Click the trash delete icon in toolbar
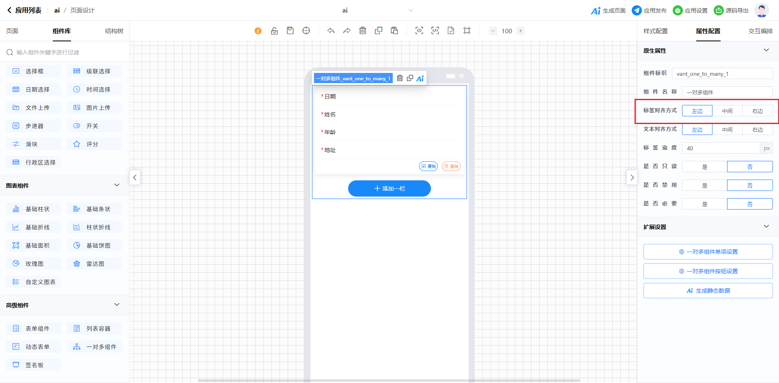The width and height of the screenshot is (779, 383). [363, 31]
